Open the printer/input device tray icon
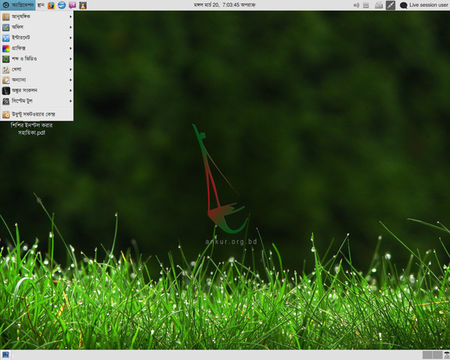 point(379,5)
